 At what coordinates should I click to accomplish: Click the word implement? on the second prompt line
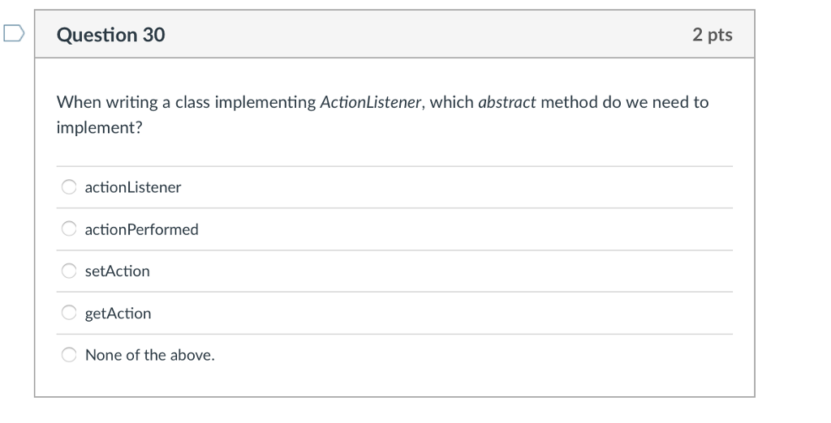tap(100, 127)
